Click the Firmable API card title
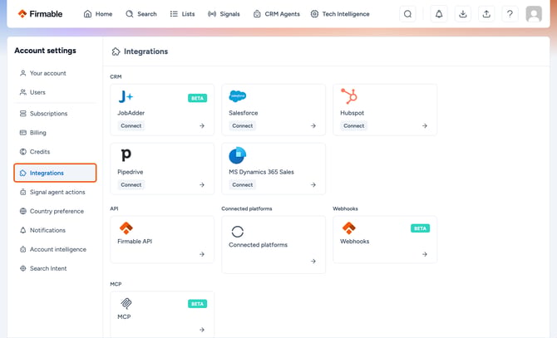This screenshot has width=557, height=338. point(135,241)
